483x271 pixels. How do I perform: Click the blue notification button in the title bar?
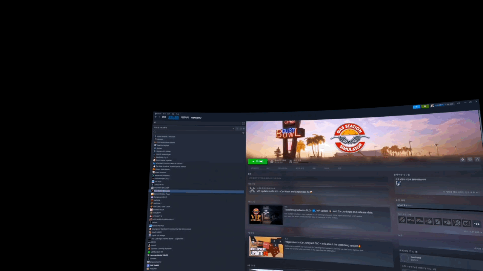point(416,107)
